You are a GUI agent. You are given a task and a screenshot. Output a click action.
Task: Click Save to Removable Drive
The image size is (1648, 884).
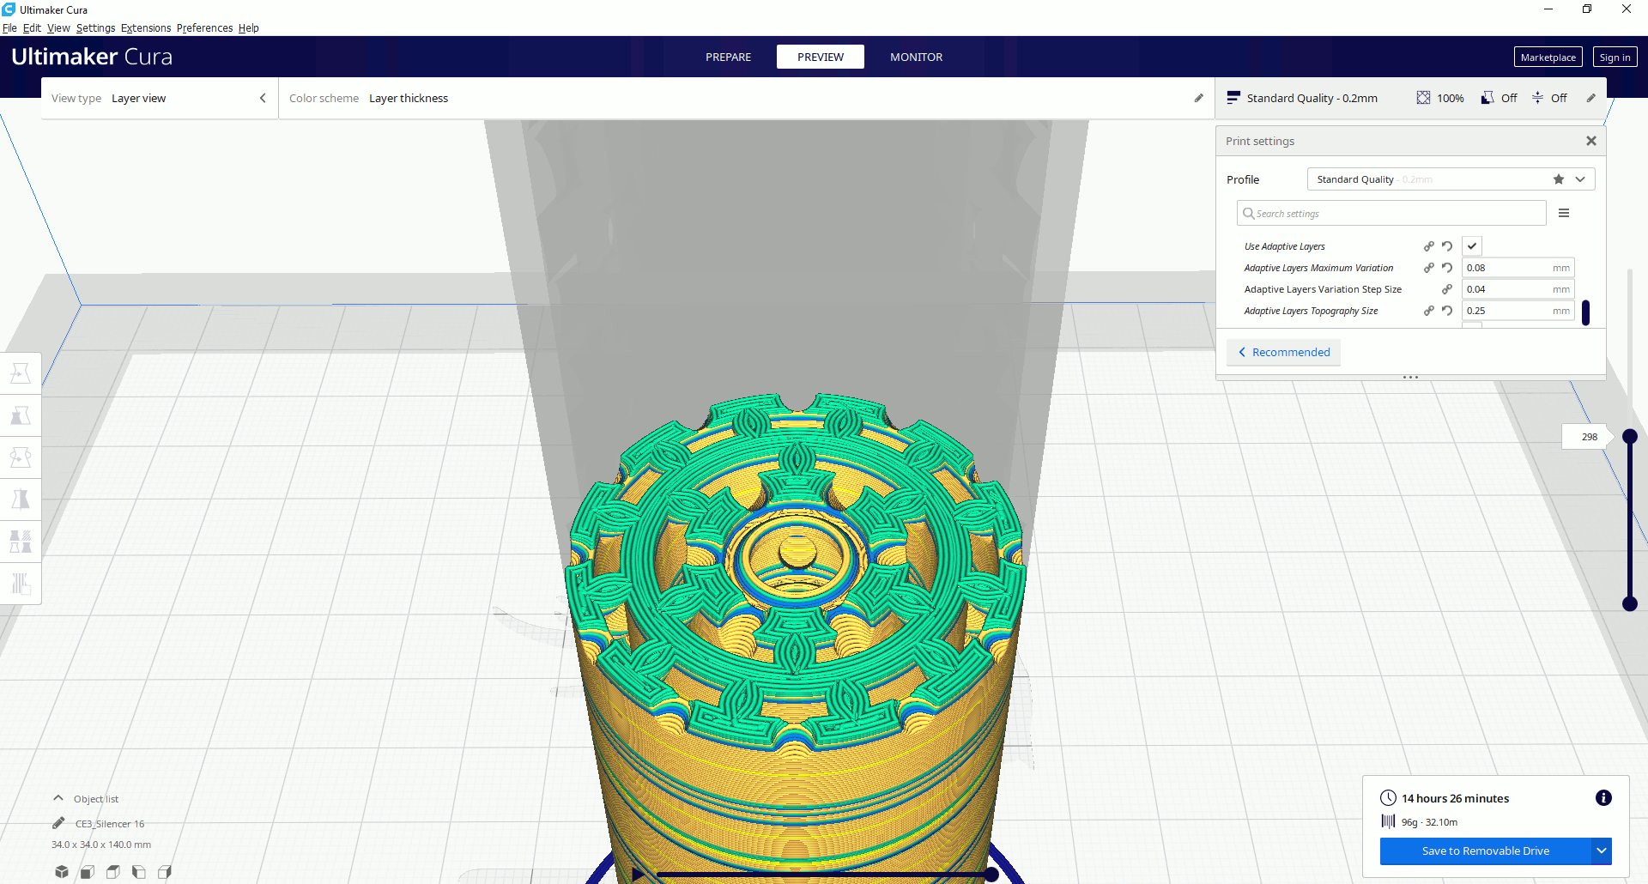(1486, 851)
